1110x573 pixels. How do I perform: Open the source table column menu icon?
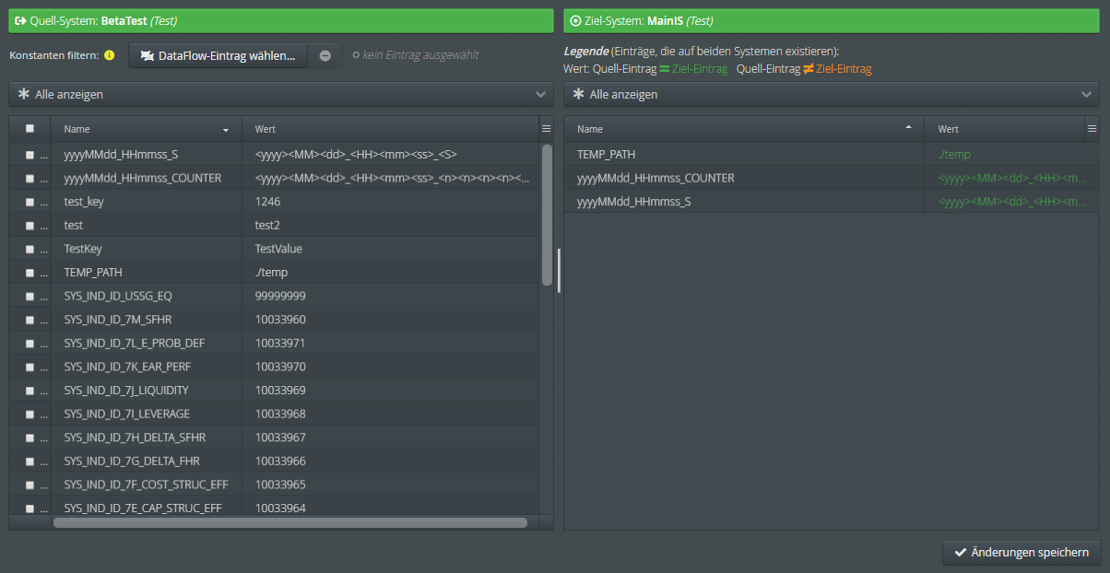(x=546, y=129)
